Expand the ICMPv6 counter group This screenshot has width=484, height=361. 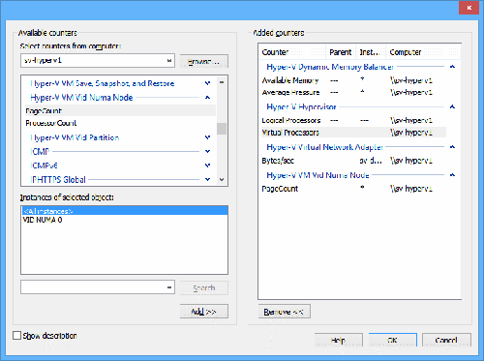coord(207,165)
